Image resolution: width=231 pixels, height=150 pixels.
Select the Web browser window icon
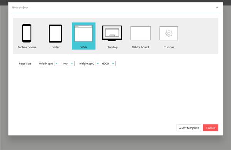coord(84,33)
